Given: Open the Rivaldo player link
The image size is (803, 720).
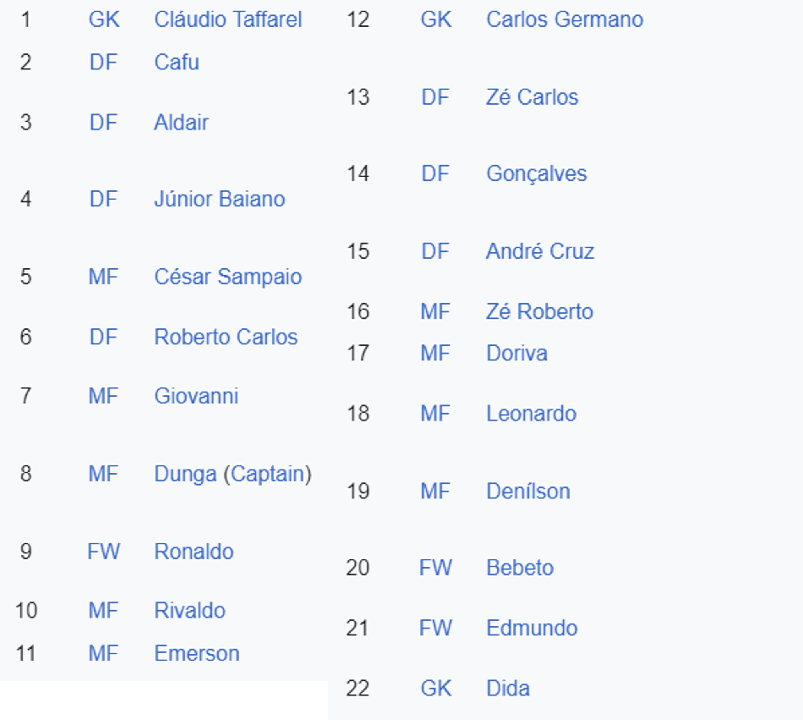Looking at the screenshot, I should coord(190,610).
